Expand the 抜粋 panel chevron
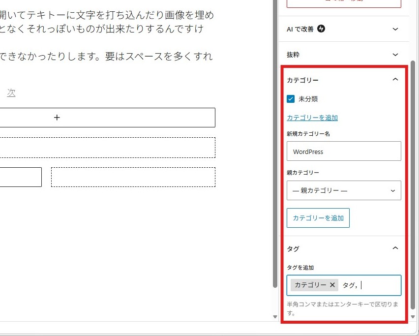Screen dimensions: 419x336 point(395,55)
